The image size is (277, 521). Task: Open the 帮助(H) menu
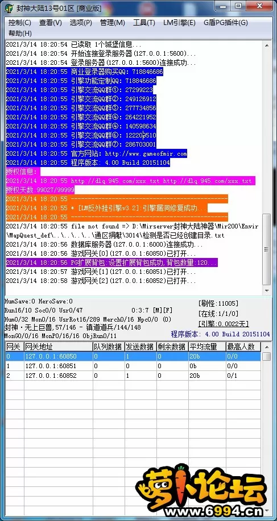20,33
